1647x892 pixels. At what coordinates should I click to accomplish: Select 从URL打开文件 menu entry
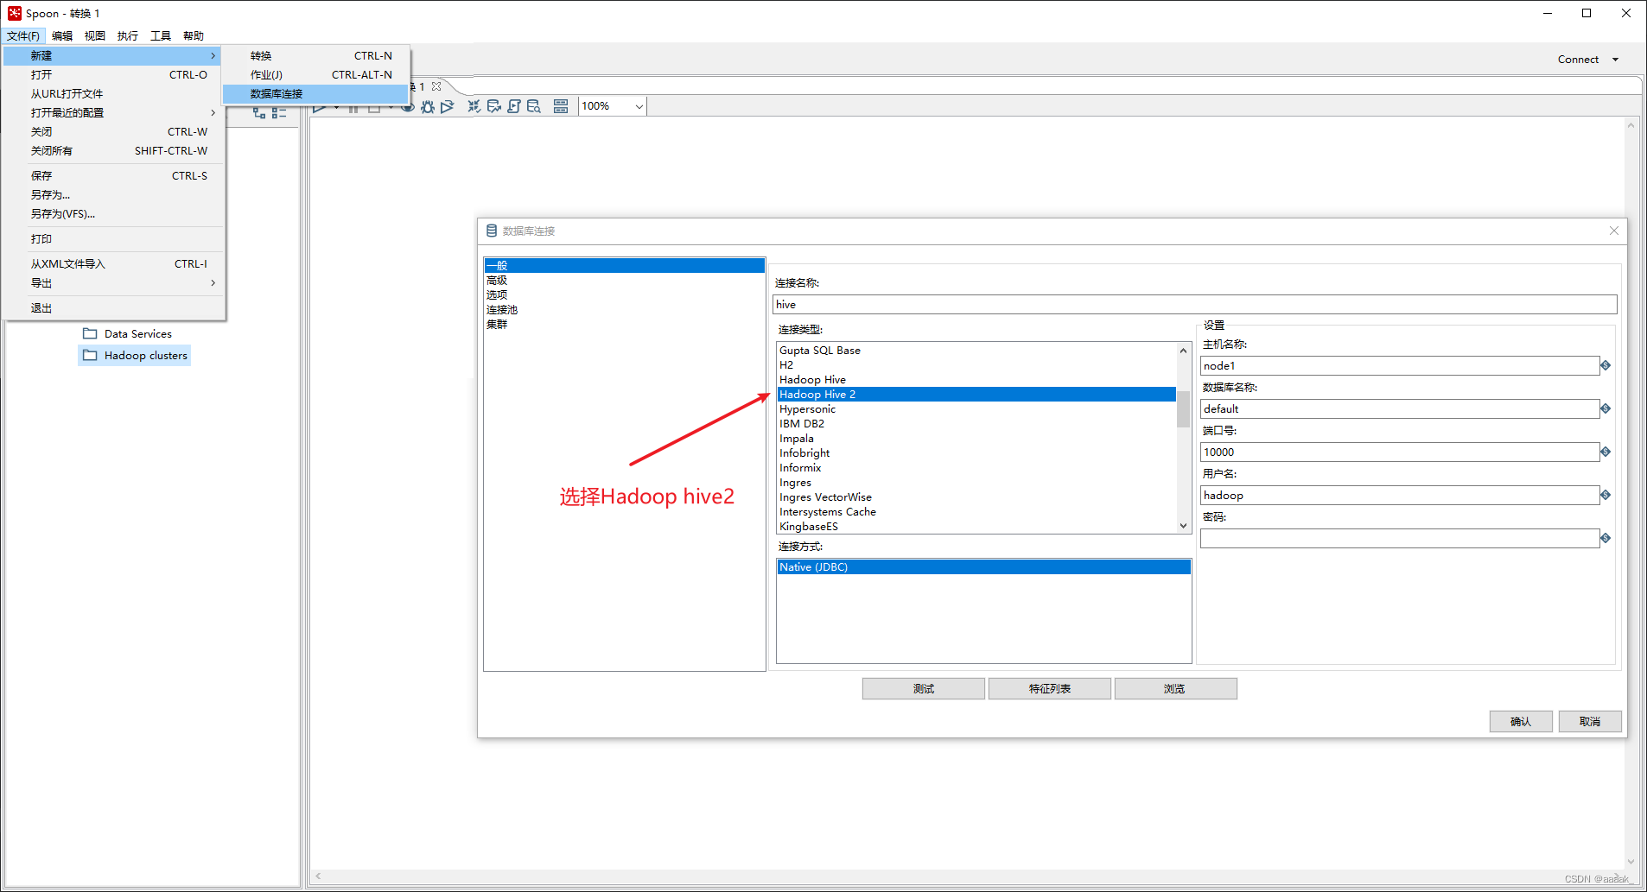113,93
